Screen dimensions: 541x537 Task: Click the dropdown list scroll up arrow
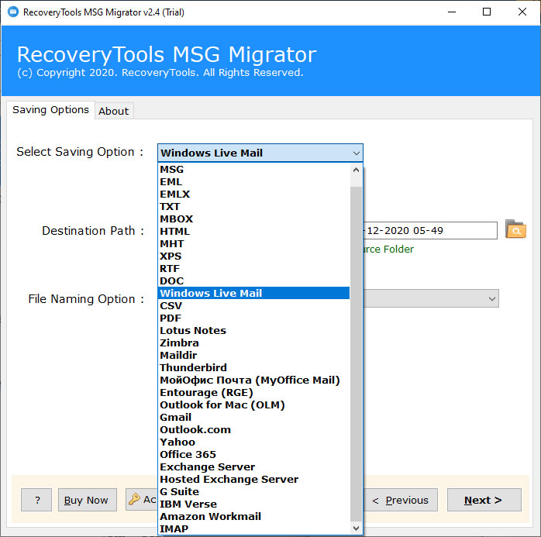coord(356,170)
